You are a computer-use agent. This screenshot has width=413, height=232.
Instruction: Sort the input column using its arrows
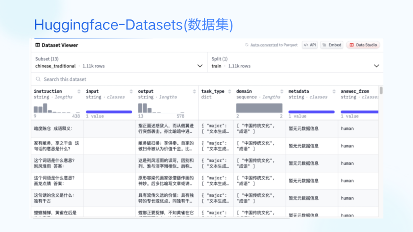pyautogui.click(x=132, y=92)
